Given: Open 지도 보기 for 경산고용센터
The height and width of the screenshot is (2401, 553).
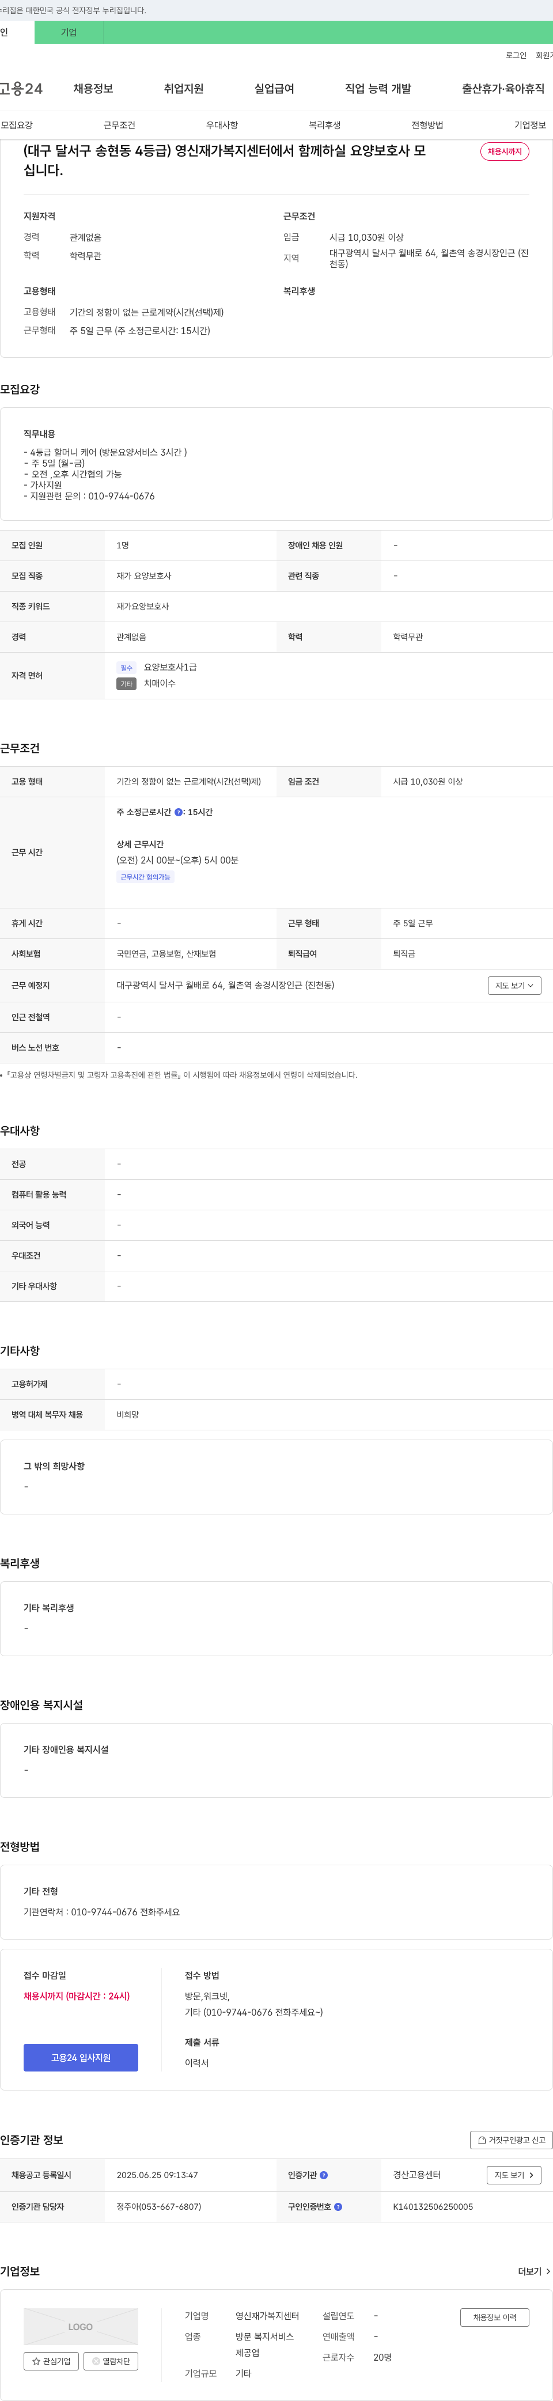Looking at the screenshot, I should pyautogui.click(x=514, y=2175).
